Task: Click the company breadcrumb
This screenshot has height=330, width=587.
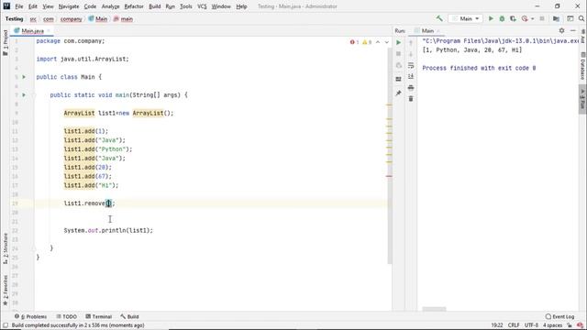Action: click(71, 19)
